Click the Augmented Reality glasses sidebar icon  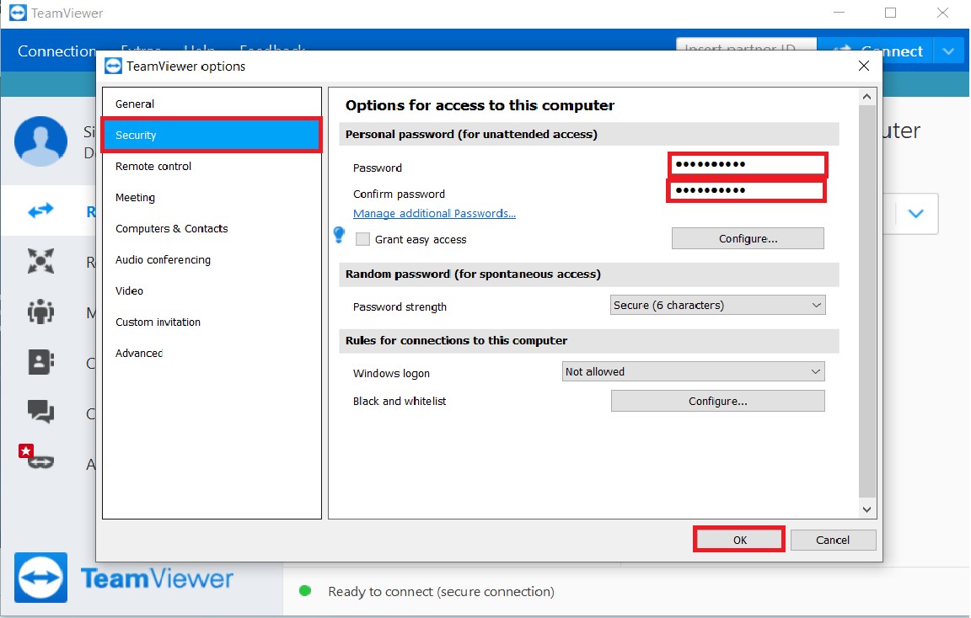[37, 459]
